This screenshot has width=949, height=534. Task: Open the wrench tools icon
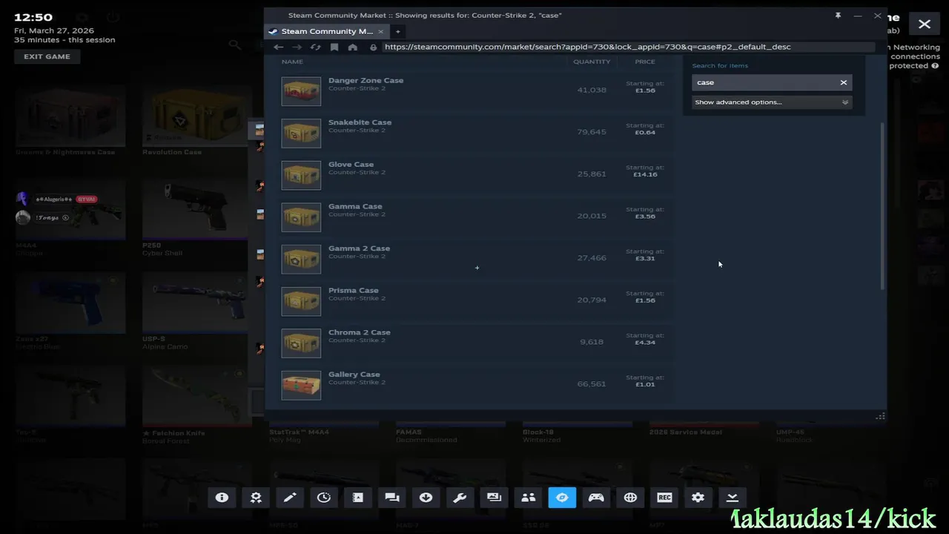pyautogui.click(x=460, y=498)
